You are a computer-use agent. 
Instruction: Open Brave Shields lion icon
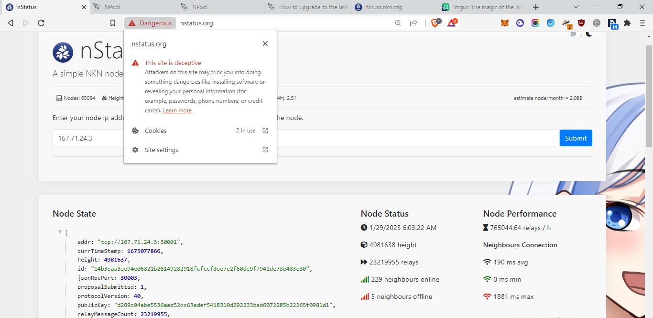(435, 22)
